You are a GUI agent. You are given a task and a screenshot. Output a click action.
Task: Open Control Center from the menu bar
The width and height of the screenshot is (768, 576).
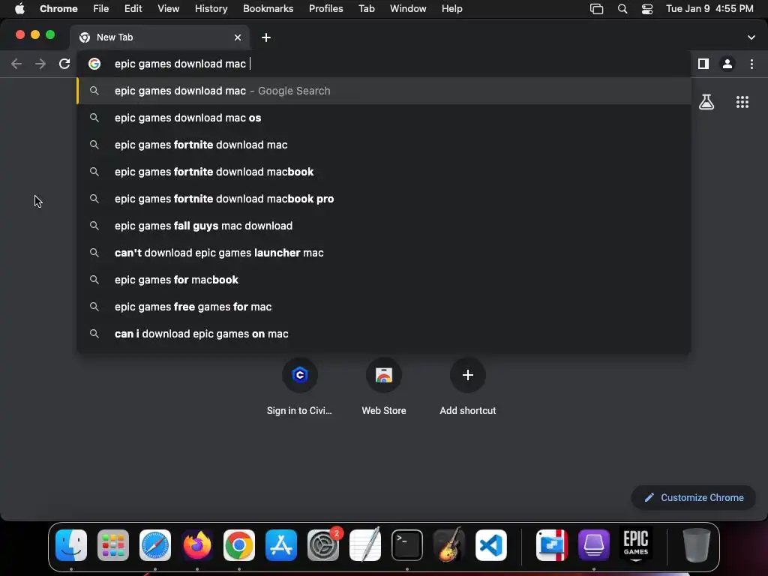click(x=647, y=9)
